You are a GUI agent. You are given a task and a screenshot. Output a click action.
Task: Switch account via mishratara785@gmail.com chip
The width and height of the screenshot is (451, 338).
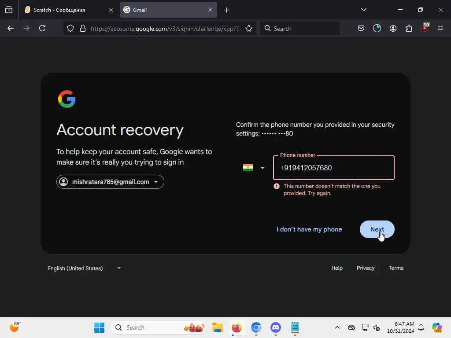(x=110, y=182)
